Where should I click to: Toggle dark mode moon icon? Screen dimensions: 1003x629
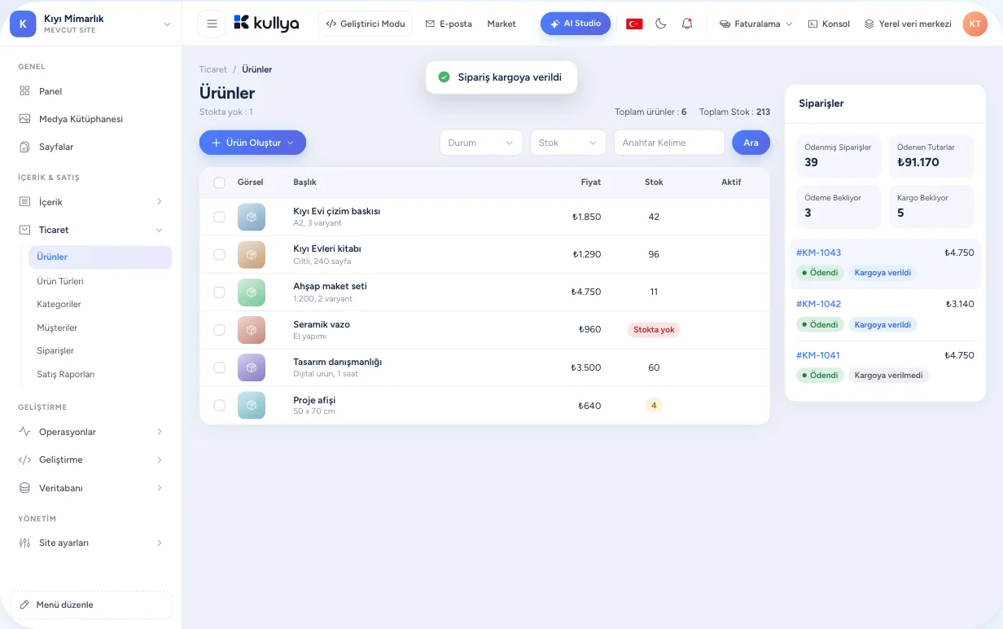[x=661, y=24]
